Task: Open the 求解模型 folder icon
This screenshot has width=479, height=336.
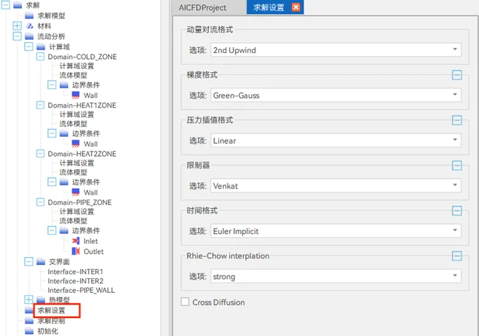Action: [x=29, y=15]
